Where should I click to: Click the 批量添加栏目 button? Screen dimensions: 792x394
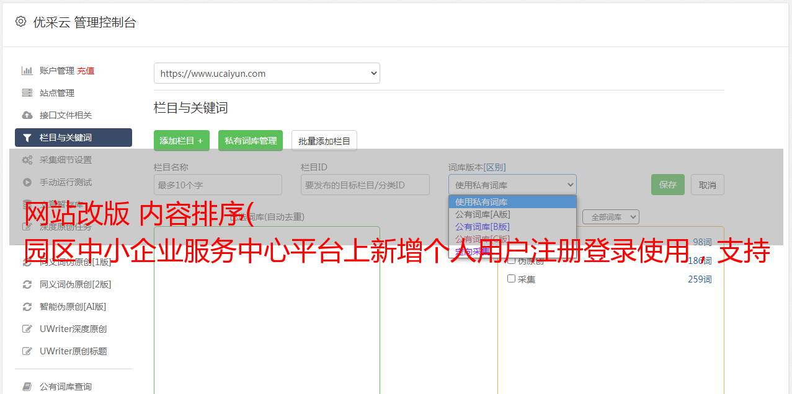(x=324, y=141)
